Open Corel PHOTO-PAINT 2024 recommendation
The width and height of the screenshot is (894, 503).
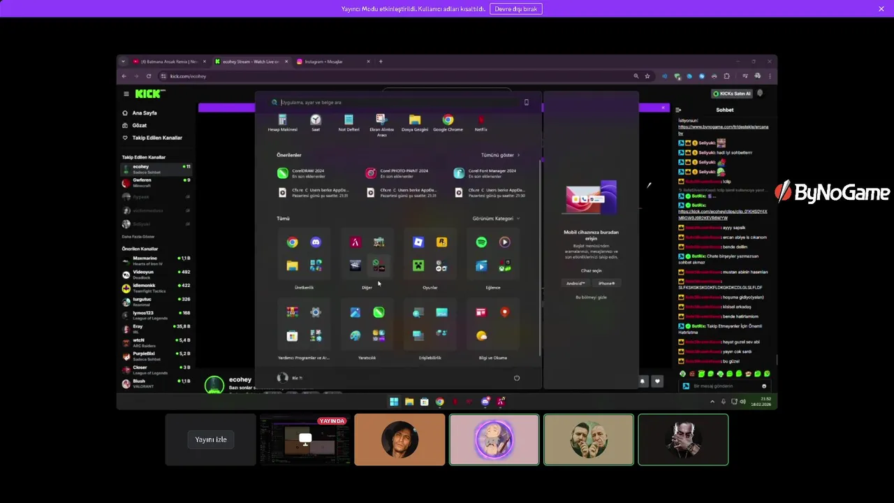click(397, 173)
